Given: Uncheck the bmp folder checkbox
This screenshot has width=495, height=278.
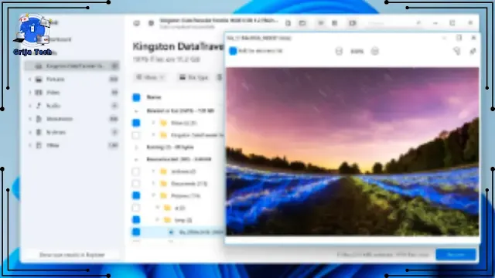Looking at the screenshot, I should point(136,220).
